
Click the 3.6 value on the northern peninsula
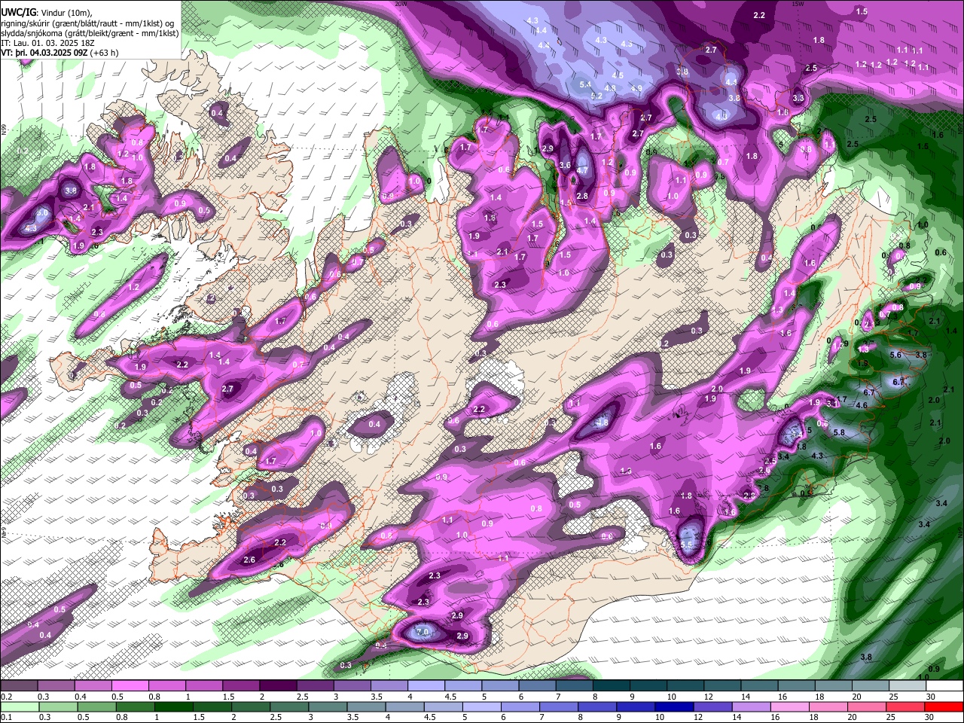coord(565,164)
